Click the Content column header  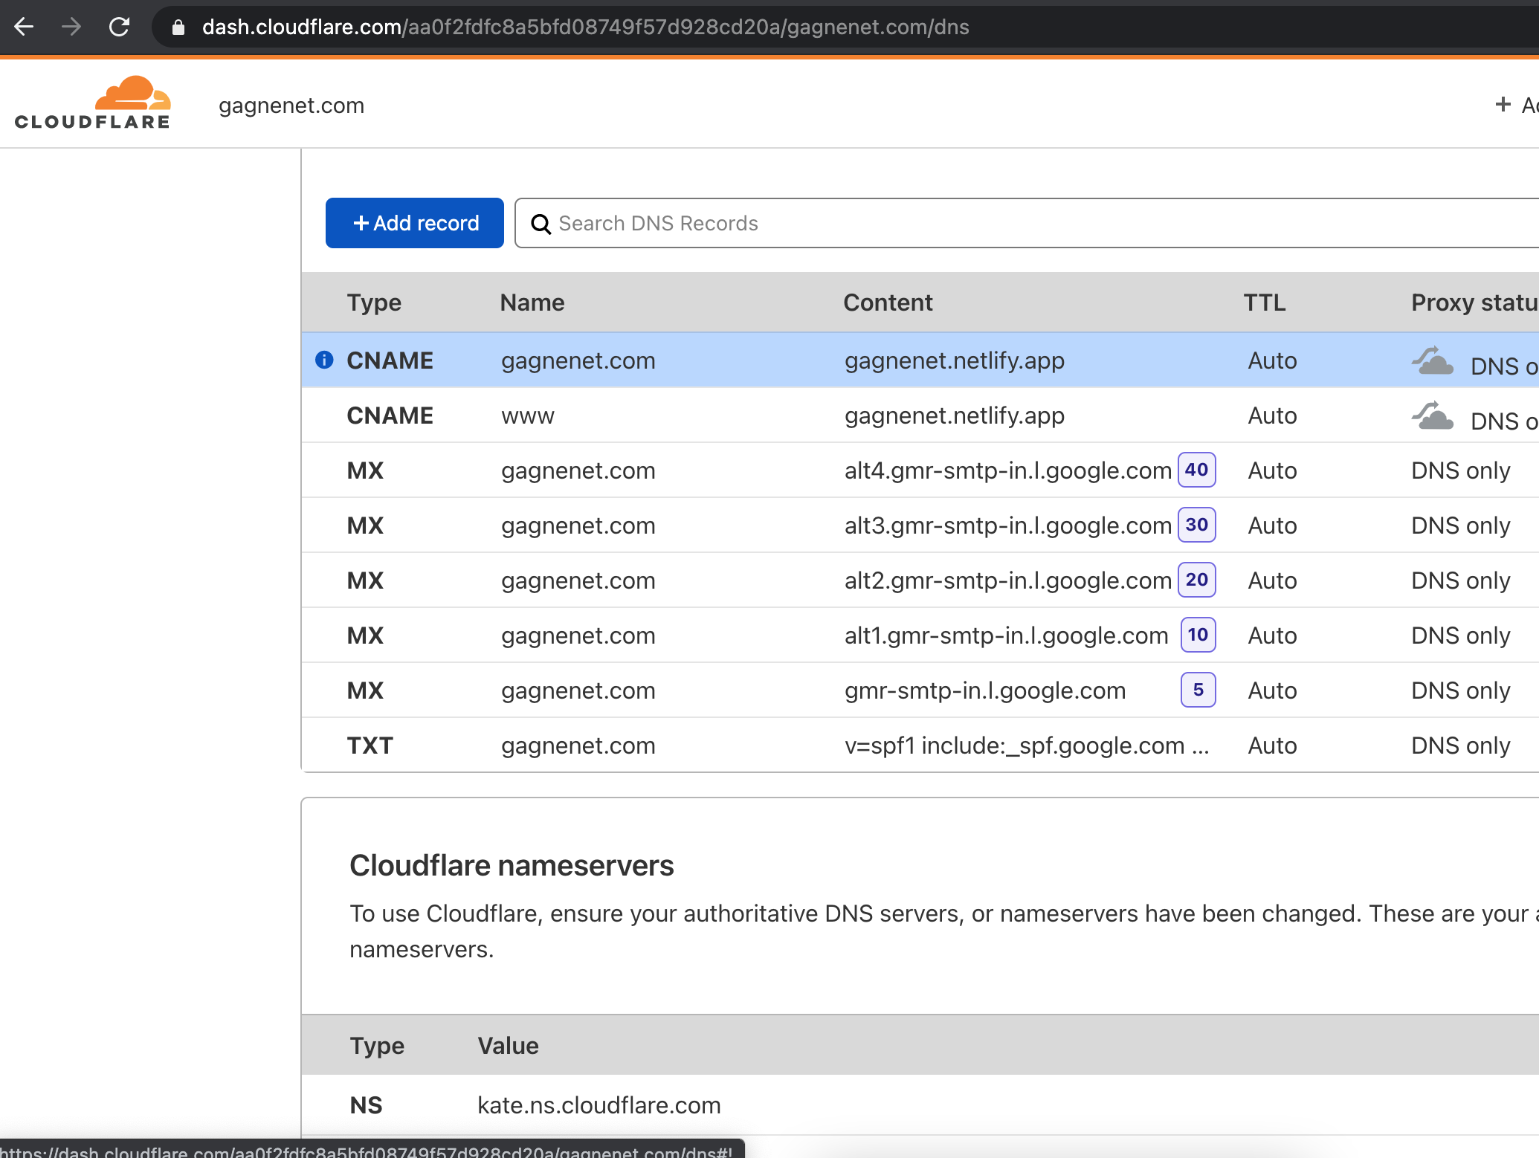point(888,303)
